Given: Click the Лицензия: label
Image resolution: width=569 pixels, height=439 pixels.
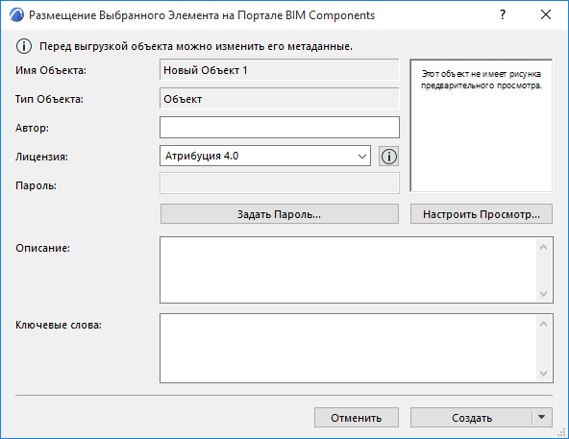Looking at the screenshot, I should 41,157.
